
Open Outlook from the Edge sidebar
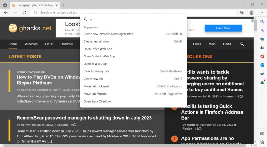tap(262, 65)
